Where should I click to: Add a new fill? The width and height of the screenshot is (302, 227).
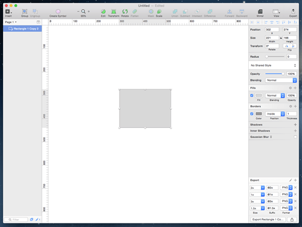point(295,88)
